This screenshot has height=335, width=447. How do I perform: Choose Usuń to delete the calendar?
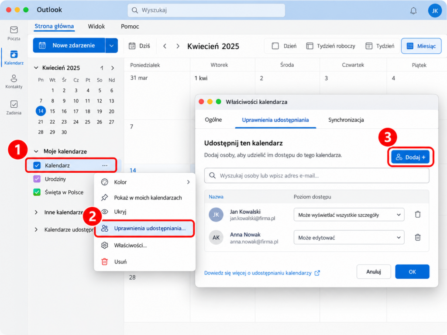click(x=145, y=262)
